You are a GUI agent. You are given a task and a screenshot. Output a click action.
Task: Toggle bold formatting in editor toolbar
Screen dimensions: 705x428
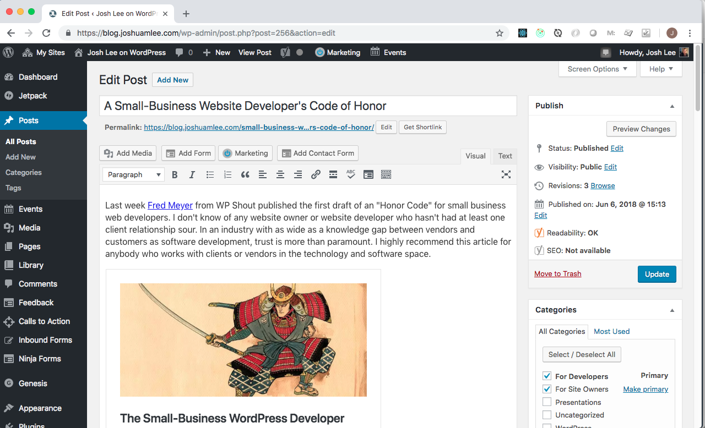[x=175, y=174]
